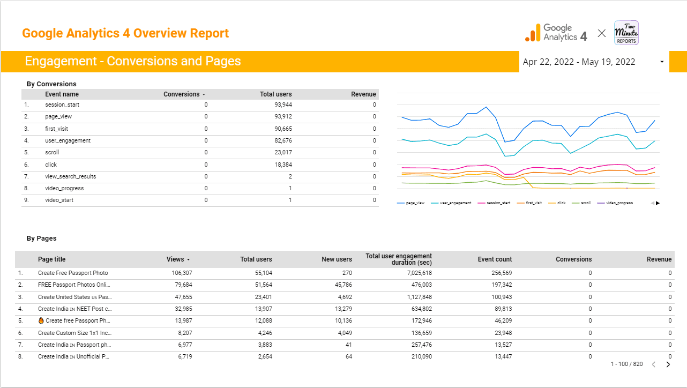This screenshot has width=687, height=388.
Task: Select the page_view event row
Action: [200, 117]
